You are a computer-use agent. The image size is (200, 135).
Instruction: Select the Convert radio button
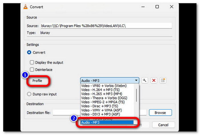[x=29, y=52]
